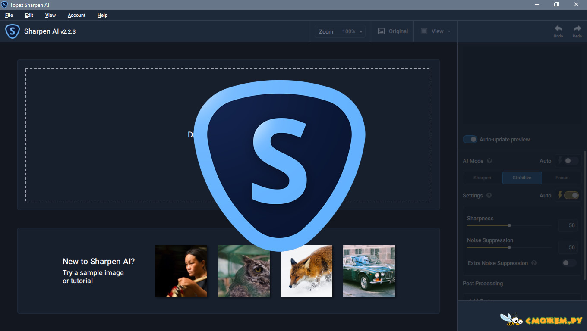Screen dimensions: 587x331
Task: Click Topaz Sharpen AI title bar icon
Action: (x=4, y=5)
